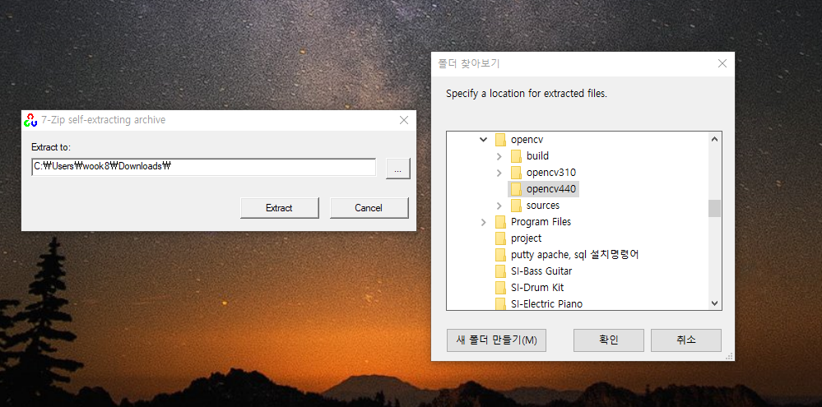Select the sources tree label
Viewport: 822px width, 407px height.
pyautogui.click(x=543, y=206)
